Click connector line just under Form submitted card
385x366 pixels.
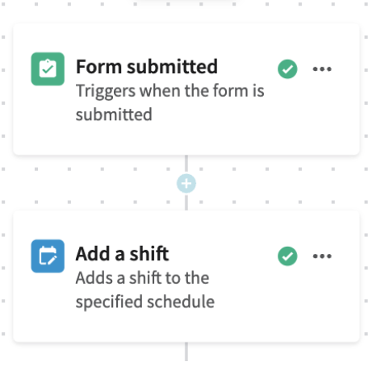[x=186, y=164]
